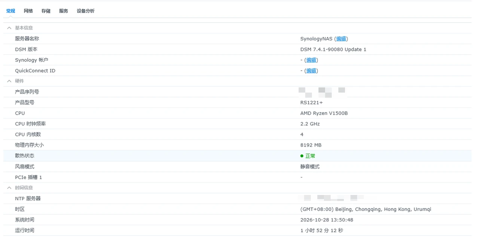Click the green 正常 status indicator dot

(302, 156)
